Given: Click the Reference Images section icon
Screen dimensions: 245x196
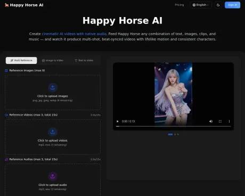Looking at the screenshot, I should click(6, 71).
